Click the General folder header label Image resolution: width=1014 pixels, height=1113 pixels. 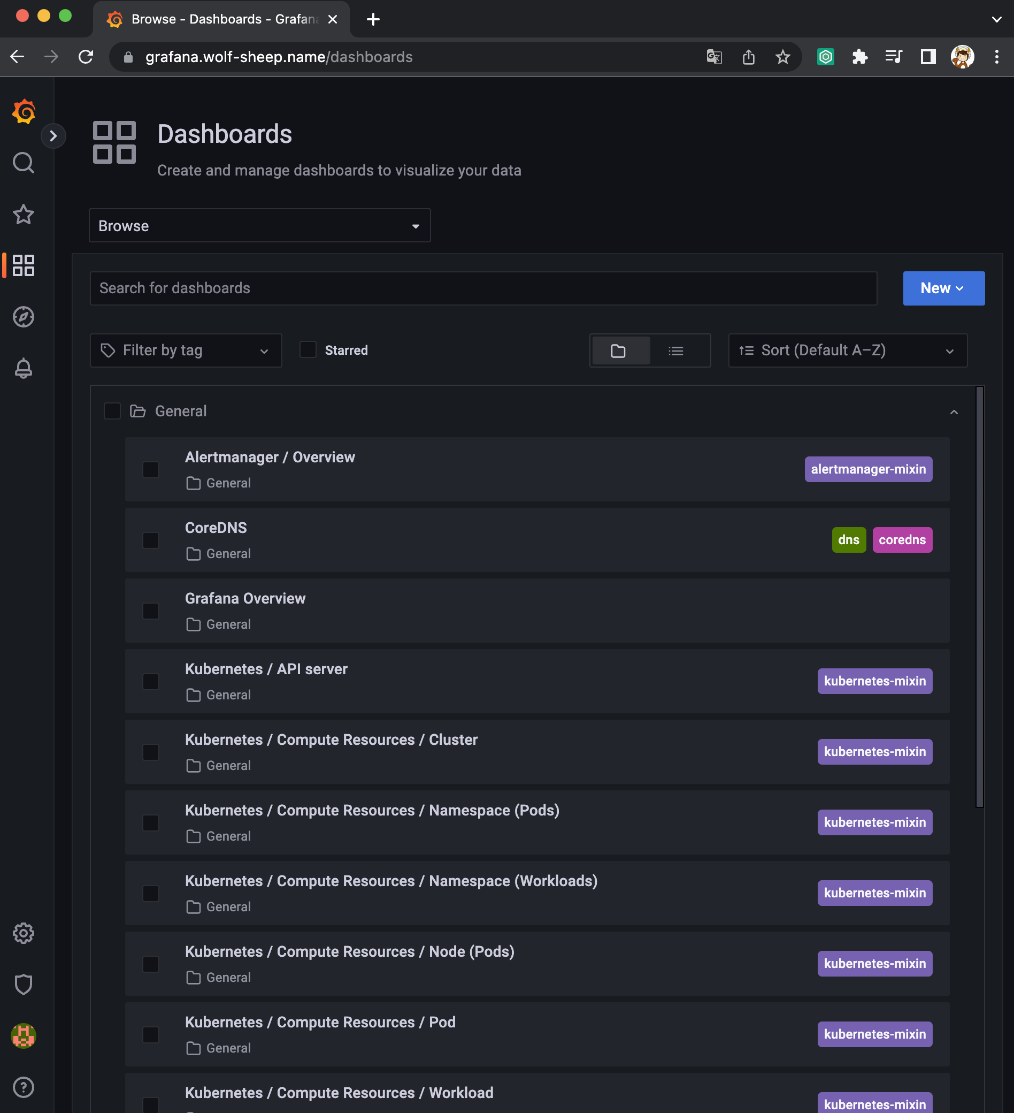[180, 411]
